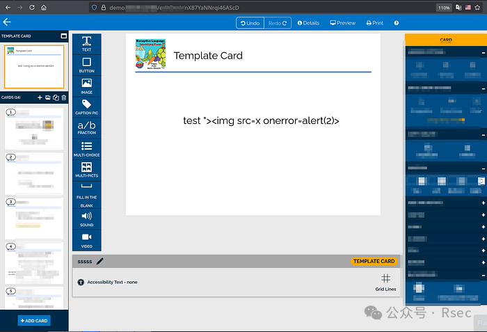Select the a/b Fraction tool

pyautogui.click(x=87, y=128)
